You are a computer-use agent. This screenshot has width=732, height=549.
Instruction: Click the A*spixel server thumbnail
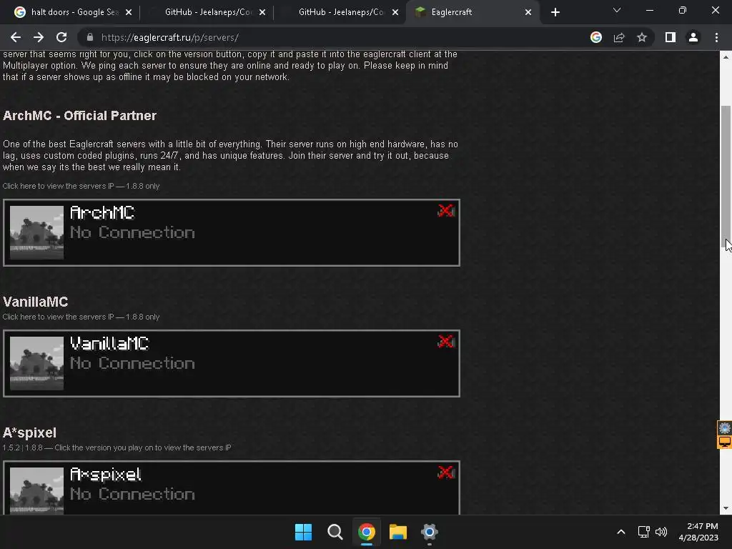37,490
